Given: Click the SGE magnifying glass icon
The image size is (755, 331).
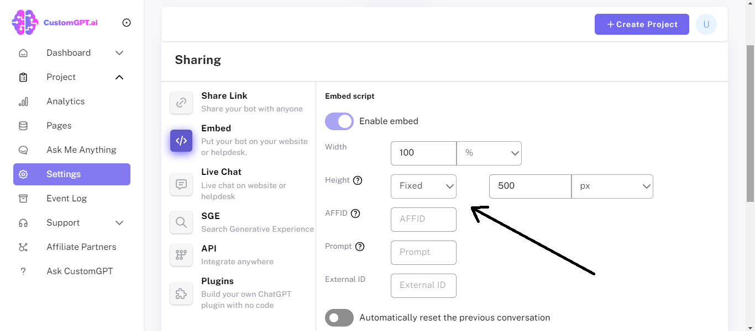Looking at the screenshot, I should click(181, 222).
